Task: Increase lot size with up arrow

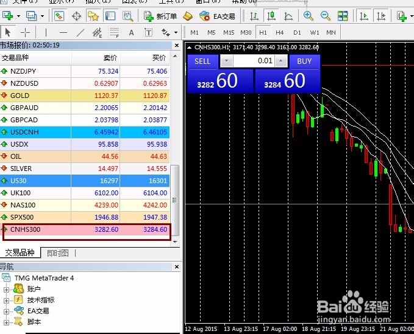Action: coord(281,61)
